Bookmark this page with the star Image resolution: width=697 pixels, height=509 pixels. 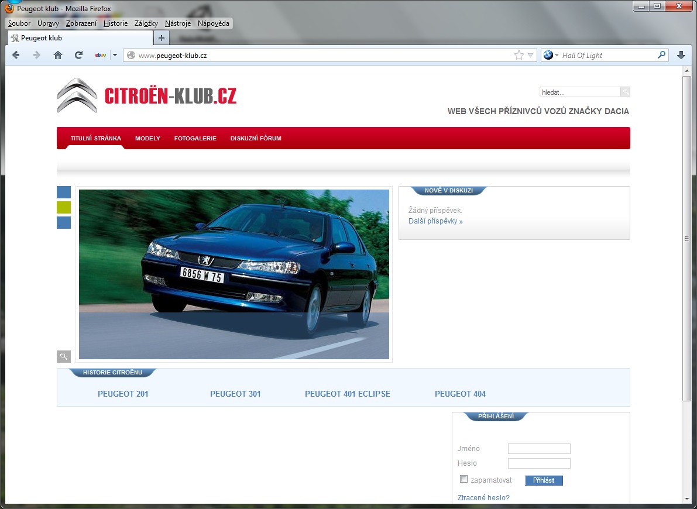519,54
